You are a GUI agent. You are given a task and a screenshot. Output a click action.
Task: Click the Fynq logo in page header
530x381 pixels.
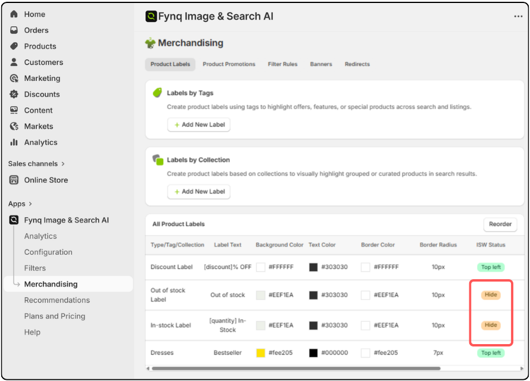click(151, 16)
